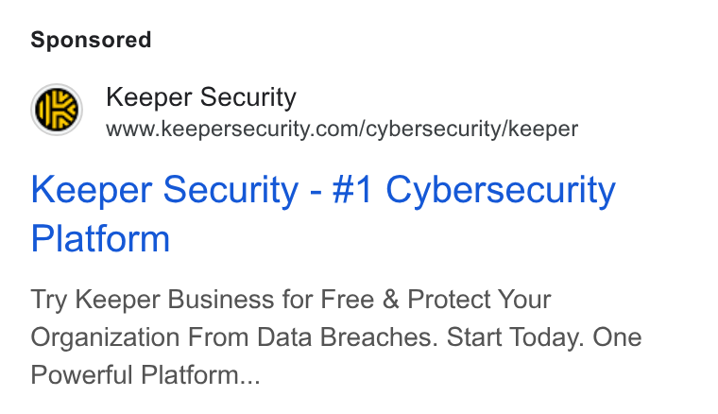718x414 pixels.
Task: Click the 'Keeper Security' advertiser name
Action: pyautogui.click(x=201, y=97)
